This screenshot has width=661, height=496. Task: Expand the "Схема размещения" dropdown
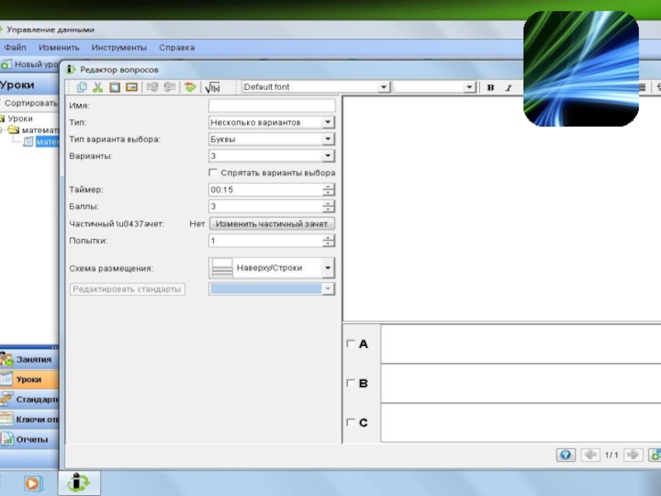[x=328, y=268]
